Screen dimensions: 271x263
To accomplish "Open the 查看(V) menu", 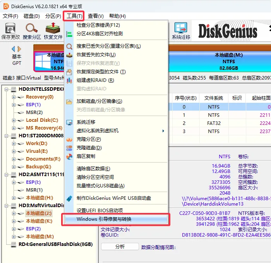I will [x=96, y=16].
